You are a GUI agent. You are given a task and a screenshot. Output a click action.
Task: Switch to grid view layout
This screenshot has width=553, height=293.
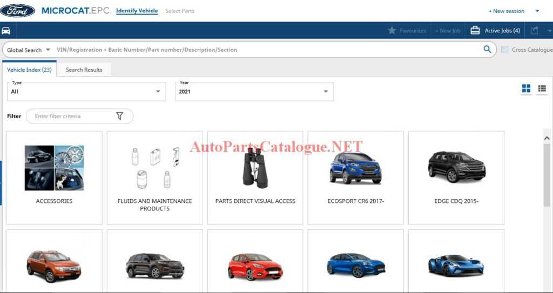point(526,88)
